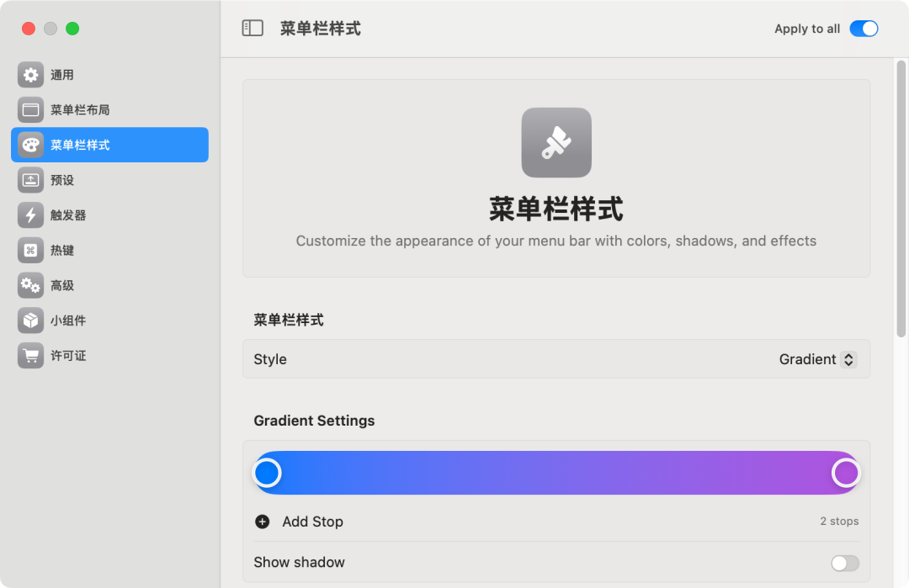
Task: Toggle the sidebar with the panel icon
Action: coord(252,29)
